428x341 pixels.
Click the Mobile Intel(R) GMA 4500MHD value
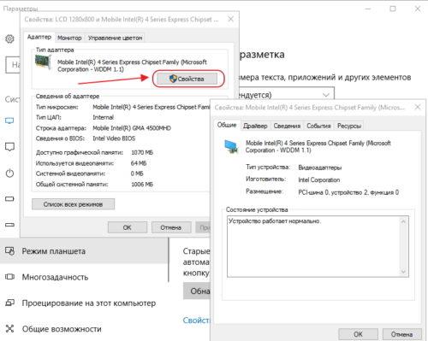pyautogui.click(x=132, y=128)
